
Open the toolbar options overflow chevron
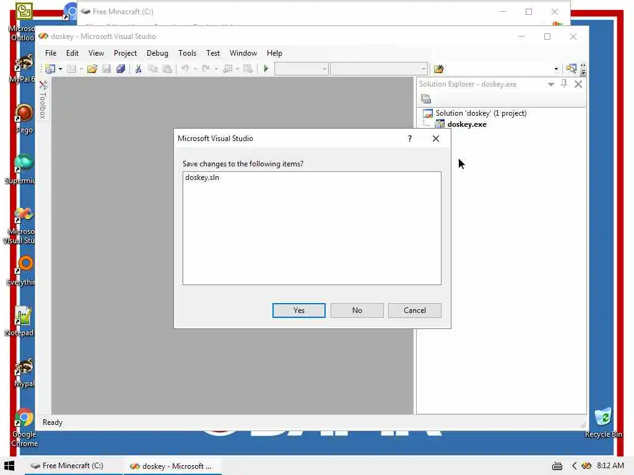click(x=583, y=69)
